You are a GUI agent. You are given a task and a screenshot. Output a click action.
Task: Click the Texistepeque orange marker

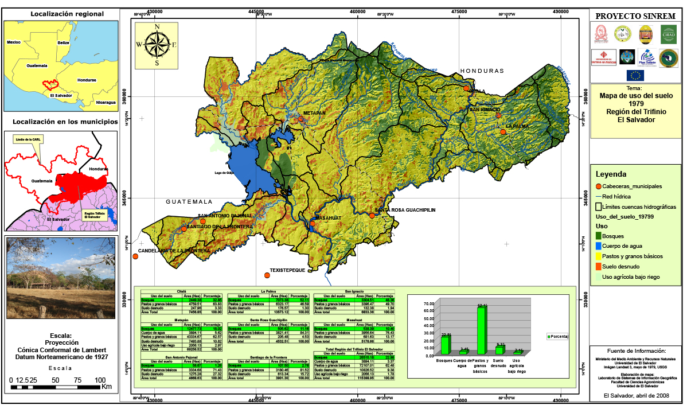point(267,275)
